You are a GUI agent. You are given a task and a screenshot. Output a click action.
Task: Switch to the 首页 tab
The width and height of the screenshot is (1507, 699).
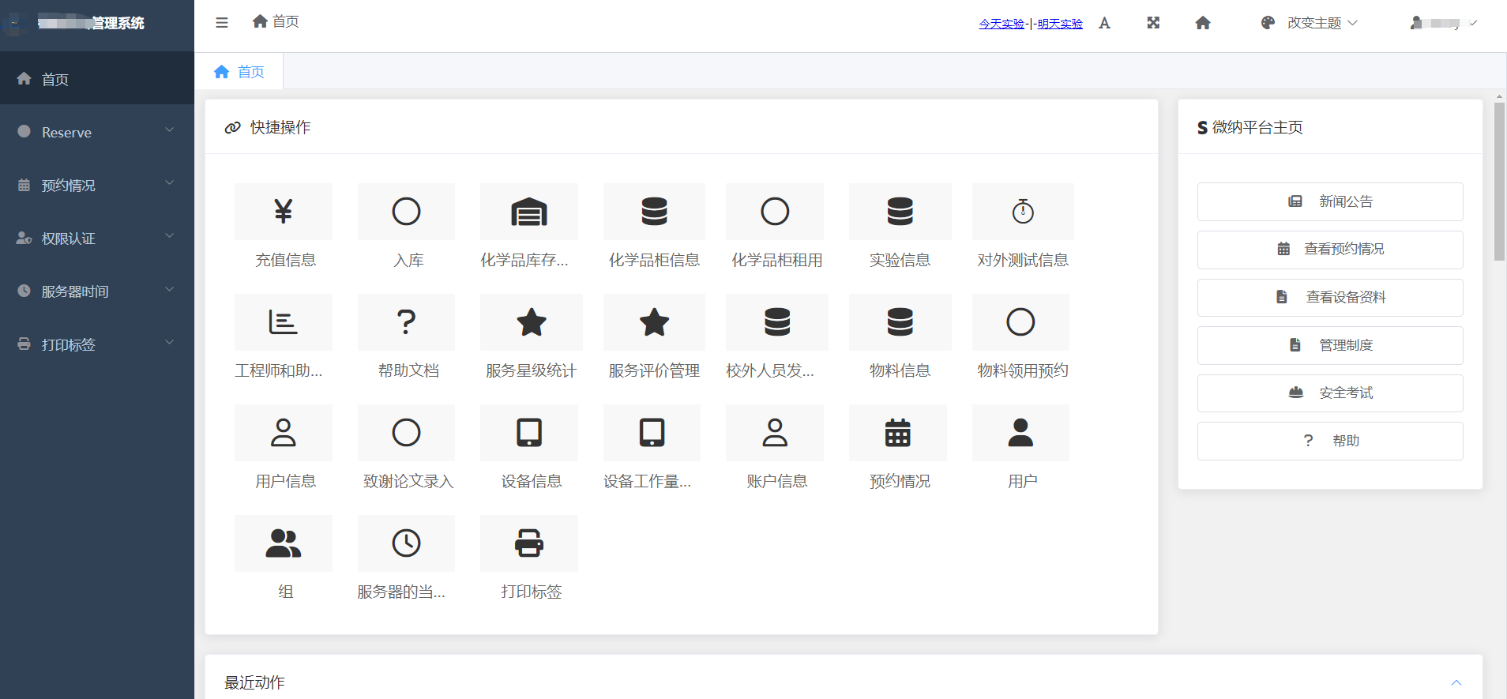point(239,72)
